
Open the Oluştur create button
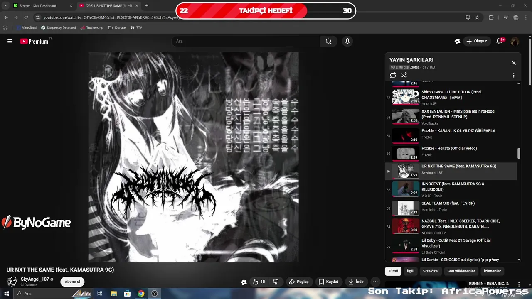click(476, 41)
